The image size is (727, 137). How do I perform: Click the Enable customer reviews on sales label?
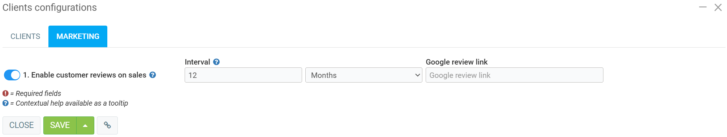tap(85, 75)
